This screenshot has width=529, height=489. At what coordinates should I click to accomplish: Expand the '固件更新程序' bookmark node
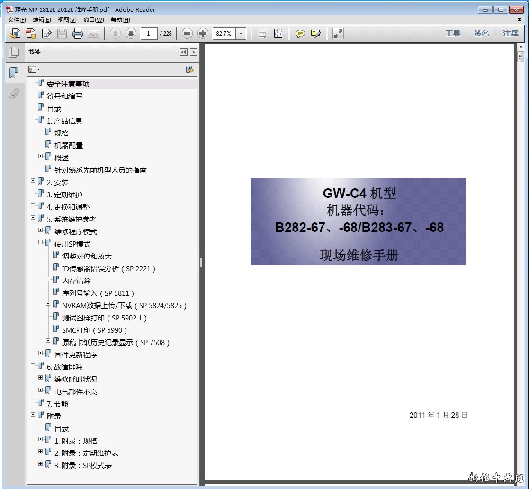(41, 354)
